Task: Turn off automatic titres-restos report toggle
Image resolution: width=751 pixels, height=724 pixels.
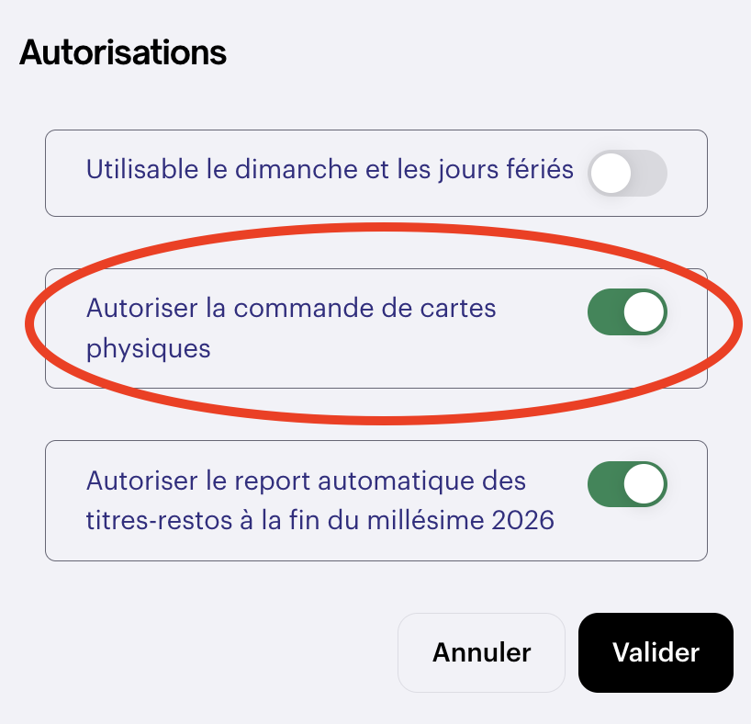Action: (x=627, y=484)
